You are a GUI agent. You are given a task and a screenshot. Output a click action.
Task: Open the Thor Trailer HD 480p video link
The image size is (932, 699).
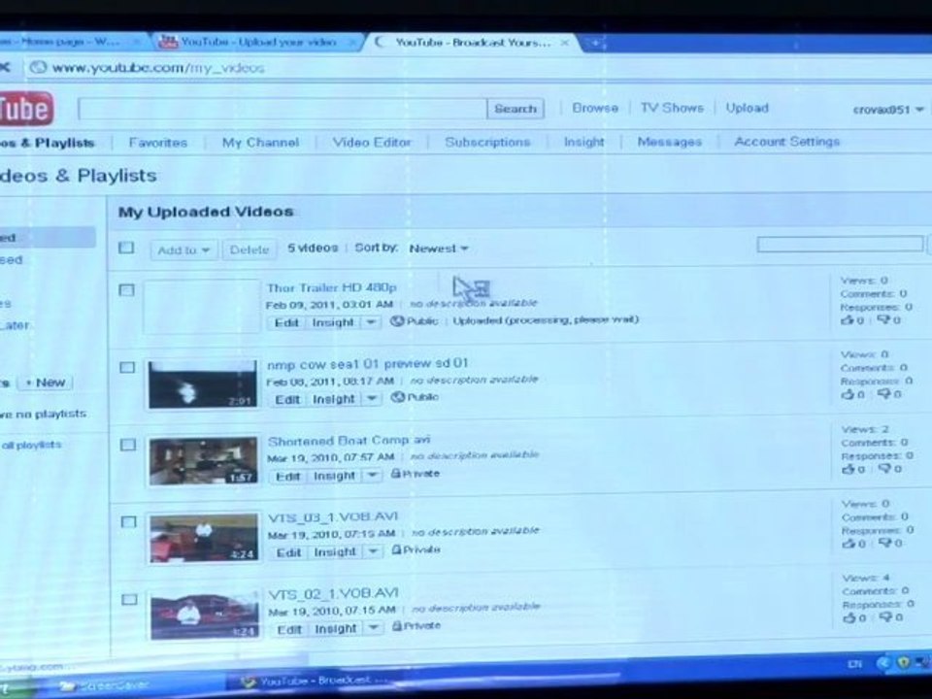point(331,287)
